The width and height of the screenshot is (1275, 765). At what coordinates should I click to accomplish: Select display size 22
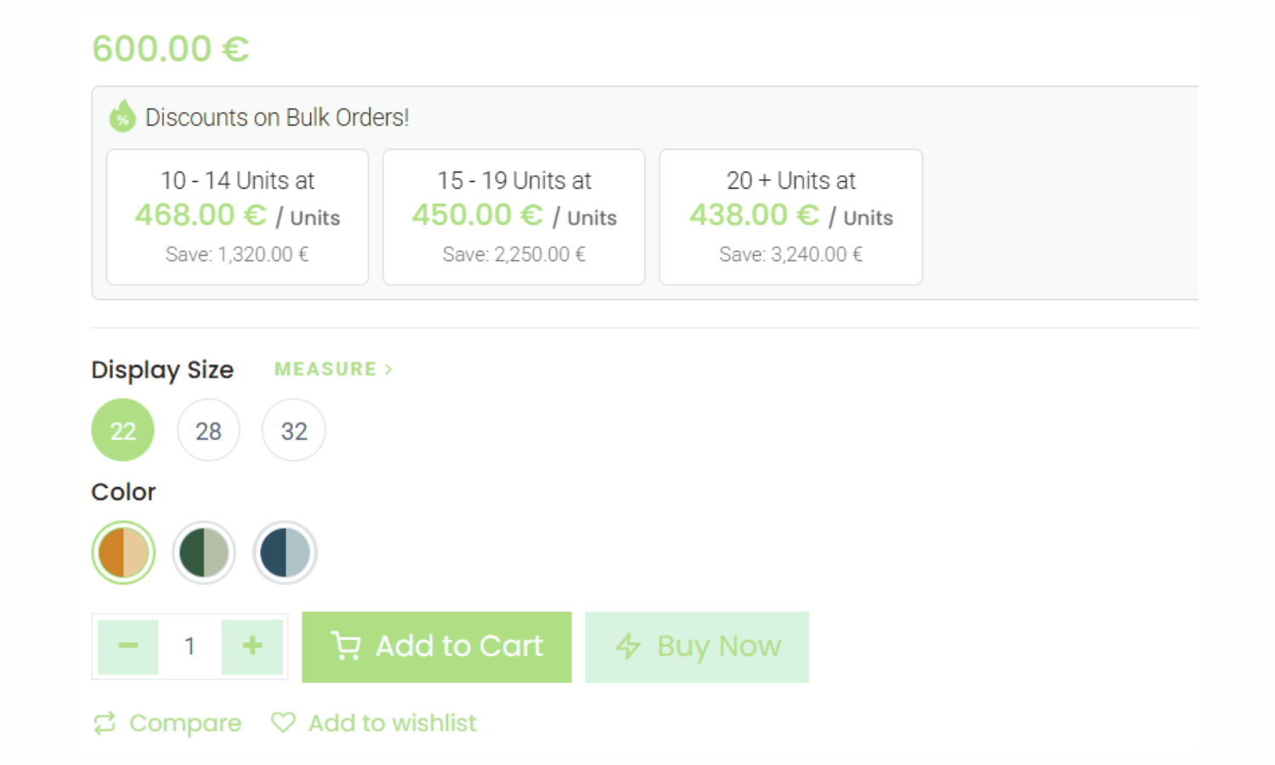(x=123, y=431)
